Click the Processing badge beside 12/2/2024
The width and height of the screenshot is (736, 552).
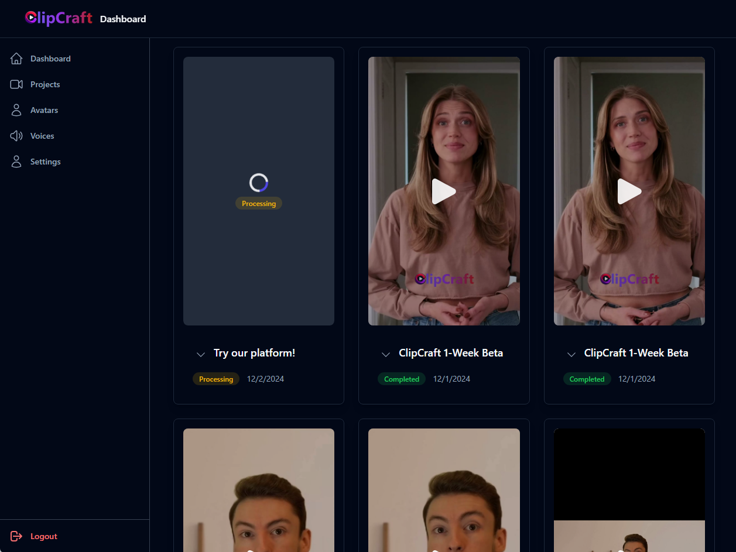coord(216,379)
